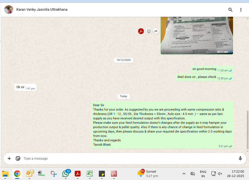
Task: Open the three-dot chat menu
Action: [x=241, y=10]
